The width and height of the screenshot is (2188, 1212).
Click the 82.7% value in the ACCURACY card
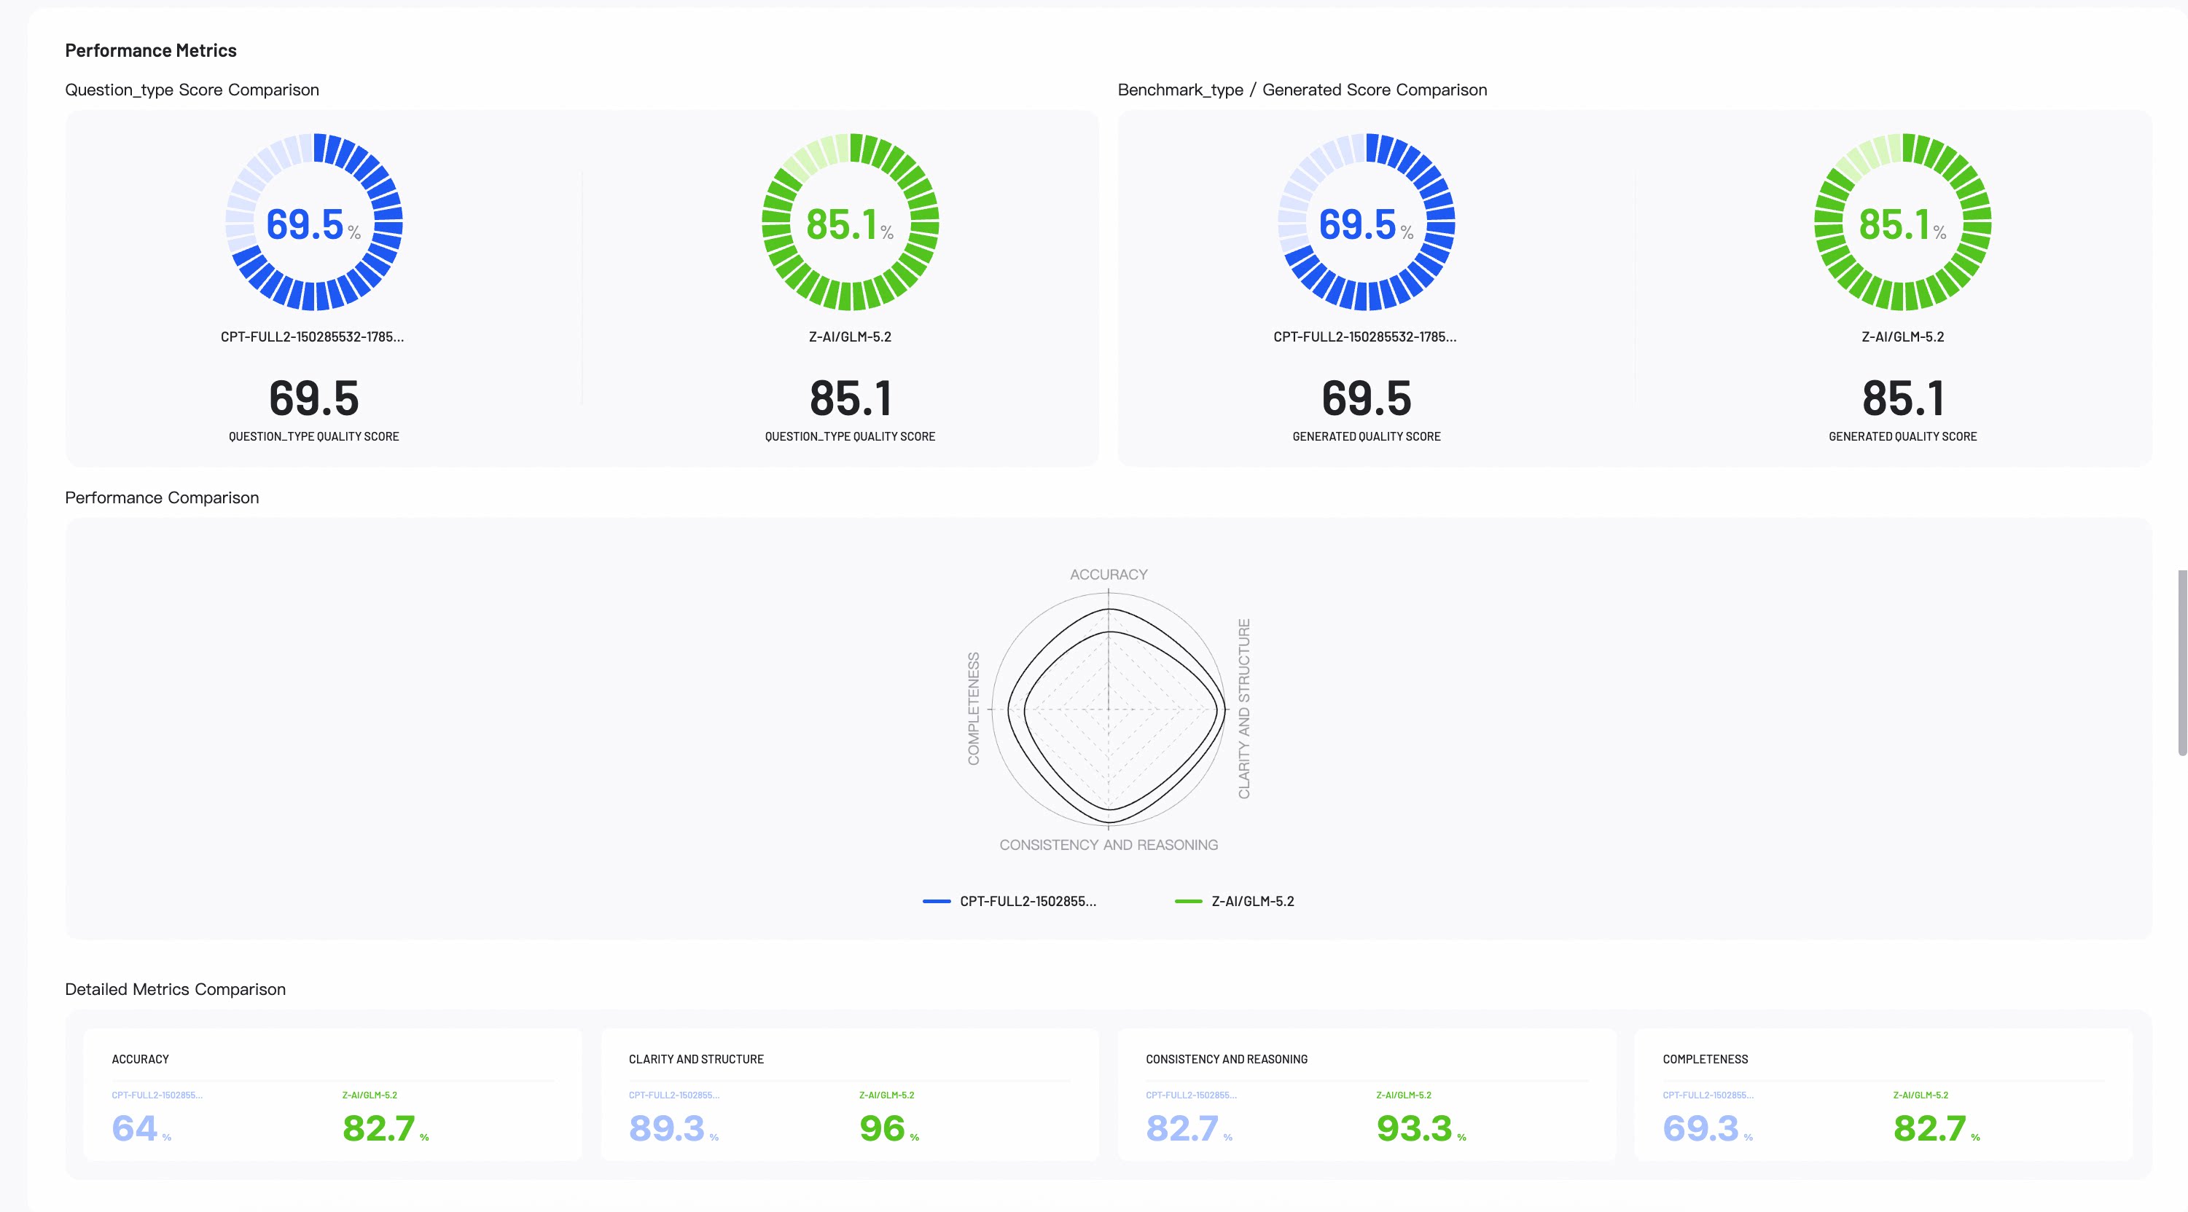[386, 1129]
